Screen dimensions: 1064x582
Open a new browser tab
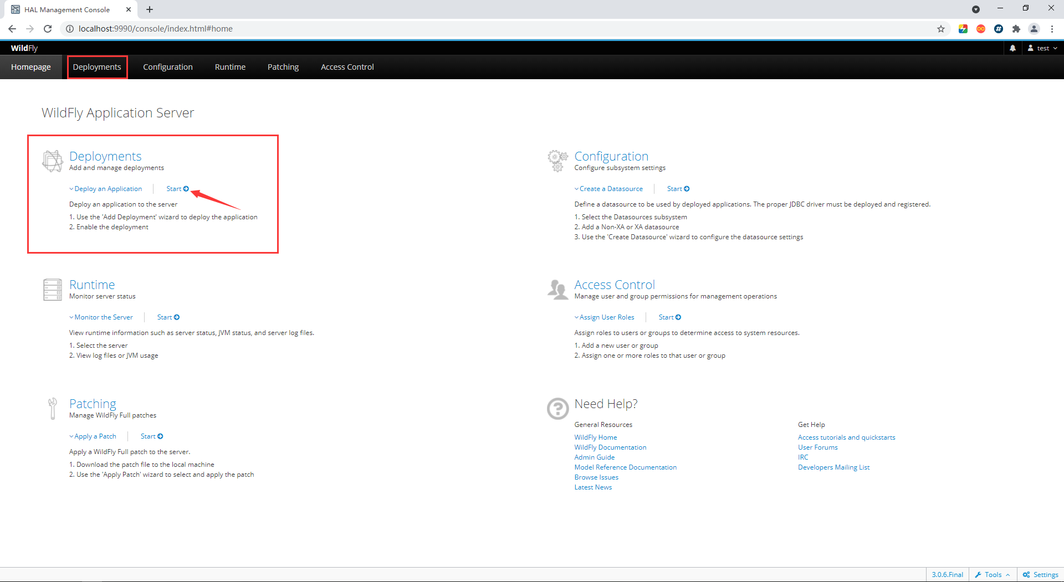click(150, 9)
